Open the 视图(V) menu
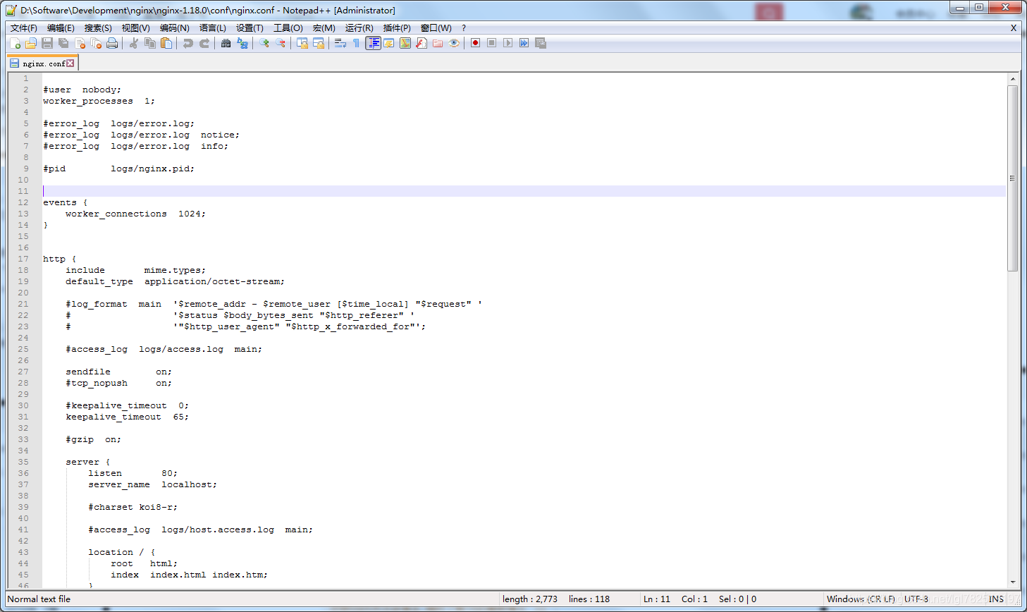Screen dimensions: 1027x612 click(135, 28)
